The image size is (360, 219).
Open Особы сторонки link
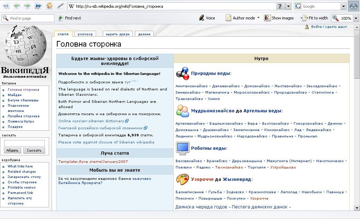point(22,182)
